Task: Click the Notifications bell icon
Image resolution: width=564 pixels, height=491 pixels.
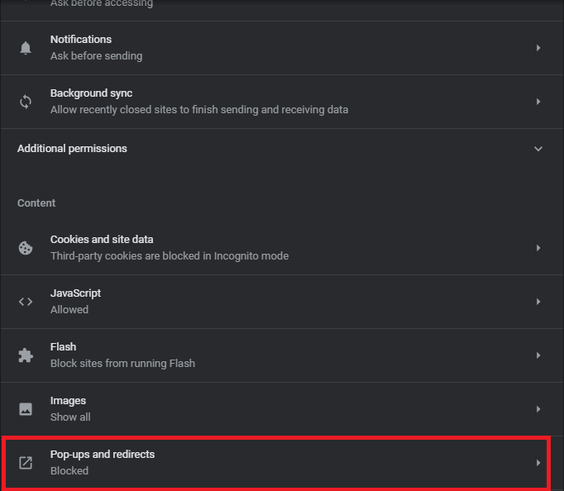Action: point(26,48)
